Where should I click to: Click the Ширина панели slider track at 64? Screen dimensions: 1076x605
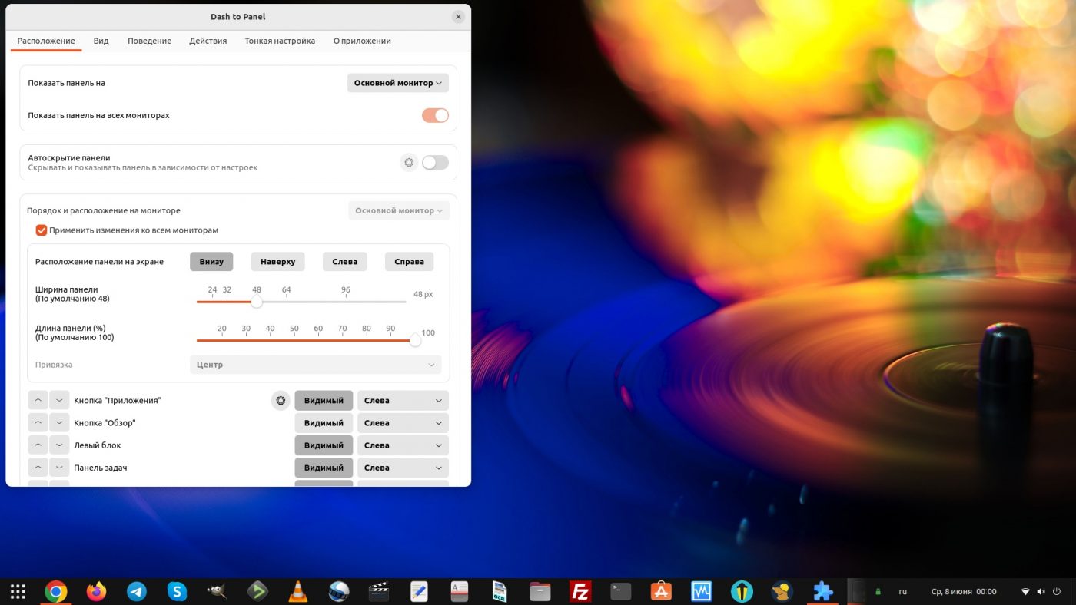click(x=286, y=302)
